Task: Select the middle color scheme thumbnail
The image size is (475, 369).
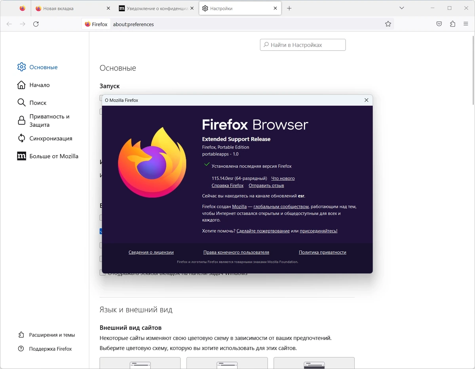Action: pyautogui.click(x=227, y=363)
